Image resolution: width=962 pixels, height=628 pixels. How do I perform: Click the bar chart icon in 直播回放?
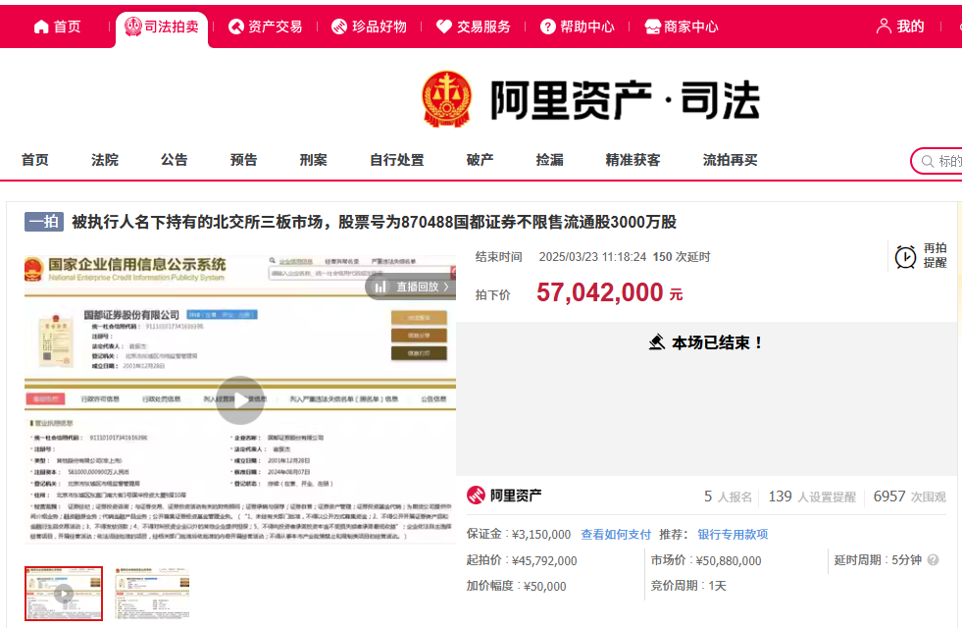pos(380,287)
